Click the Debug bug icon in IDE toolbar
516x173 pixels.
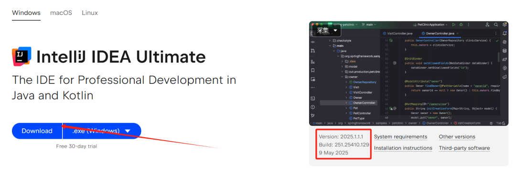click(461, 25)
